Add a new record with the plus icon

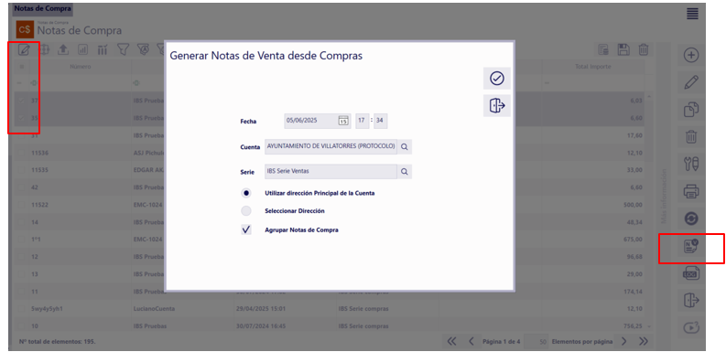691,56
